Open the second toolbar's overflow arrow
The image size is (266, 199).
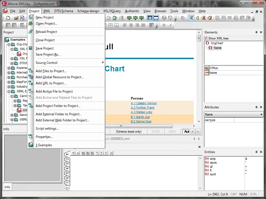[x=157, y=27]
